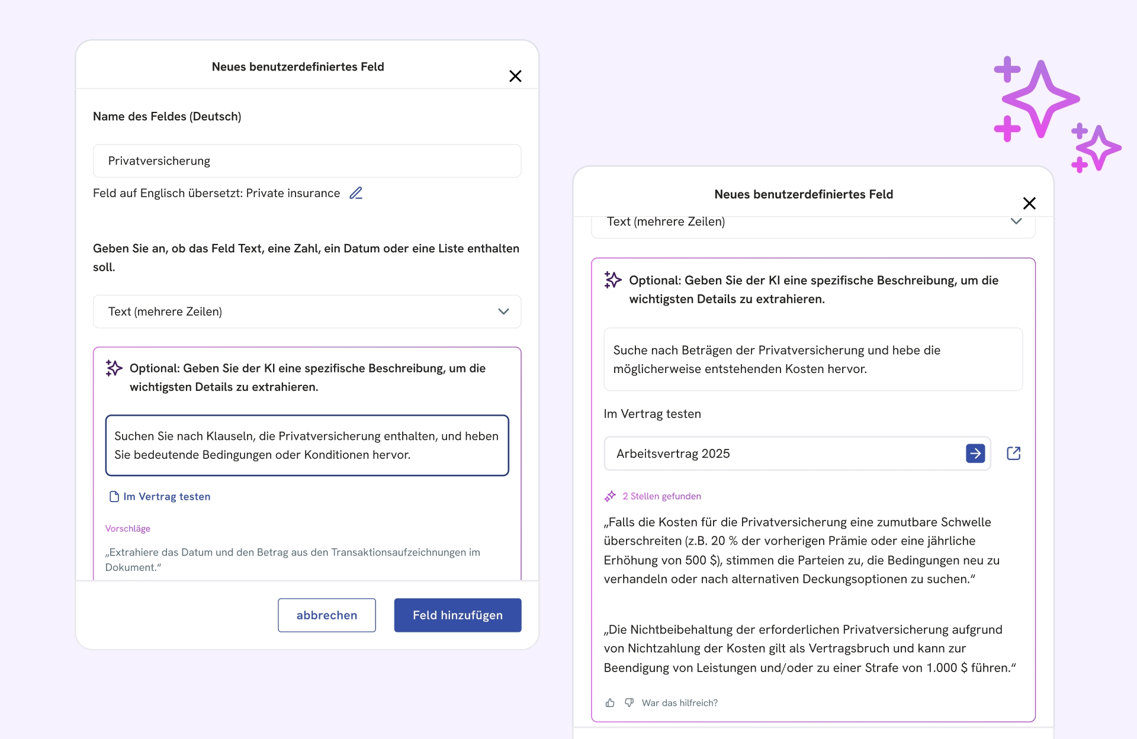Close the left Neues benutzerdefiniertes Feld dialog
1137x739 pixels.
click(x=515, y=76)
